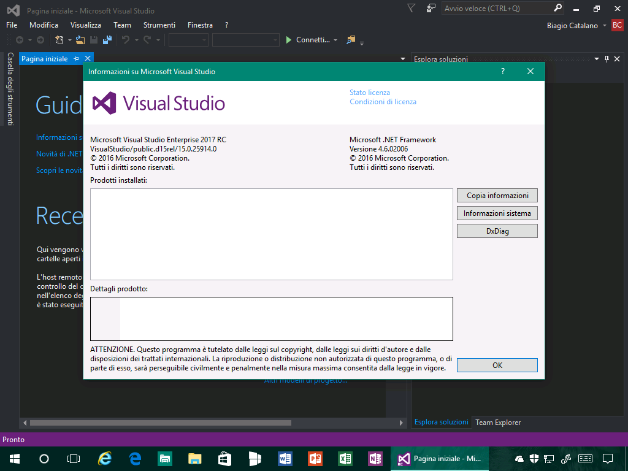Open Internet Explorer from the taskbar
628x471 pixels.
[105, 459]
